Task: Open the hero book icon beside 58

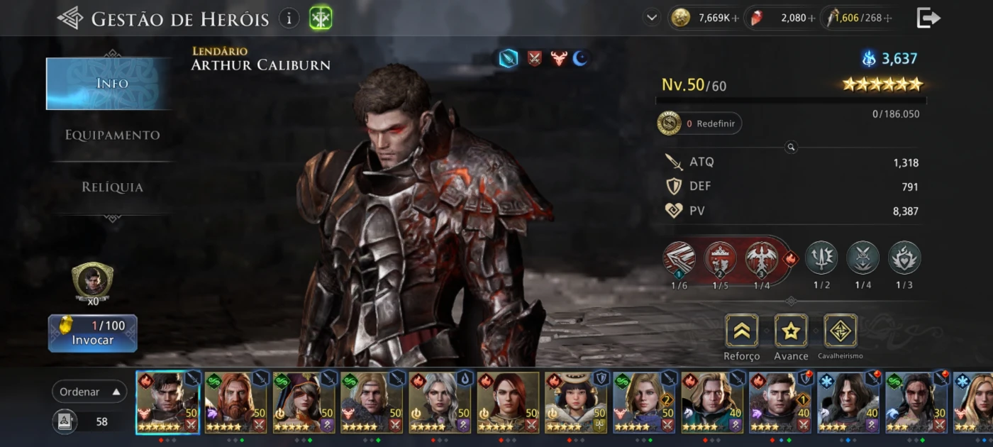Action: pos(65,421)
